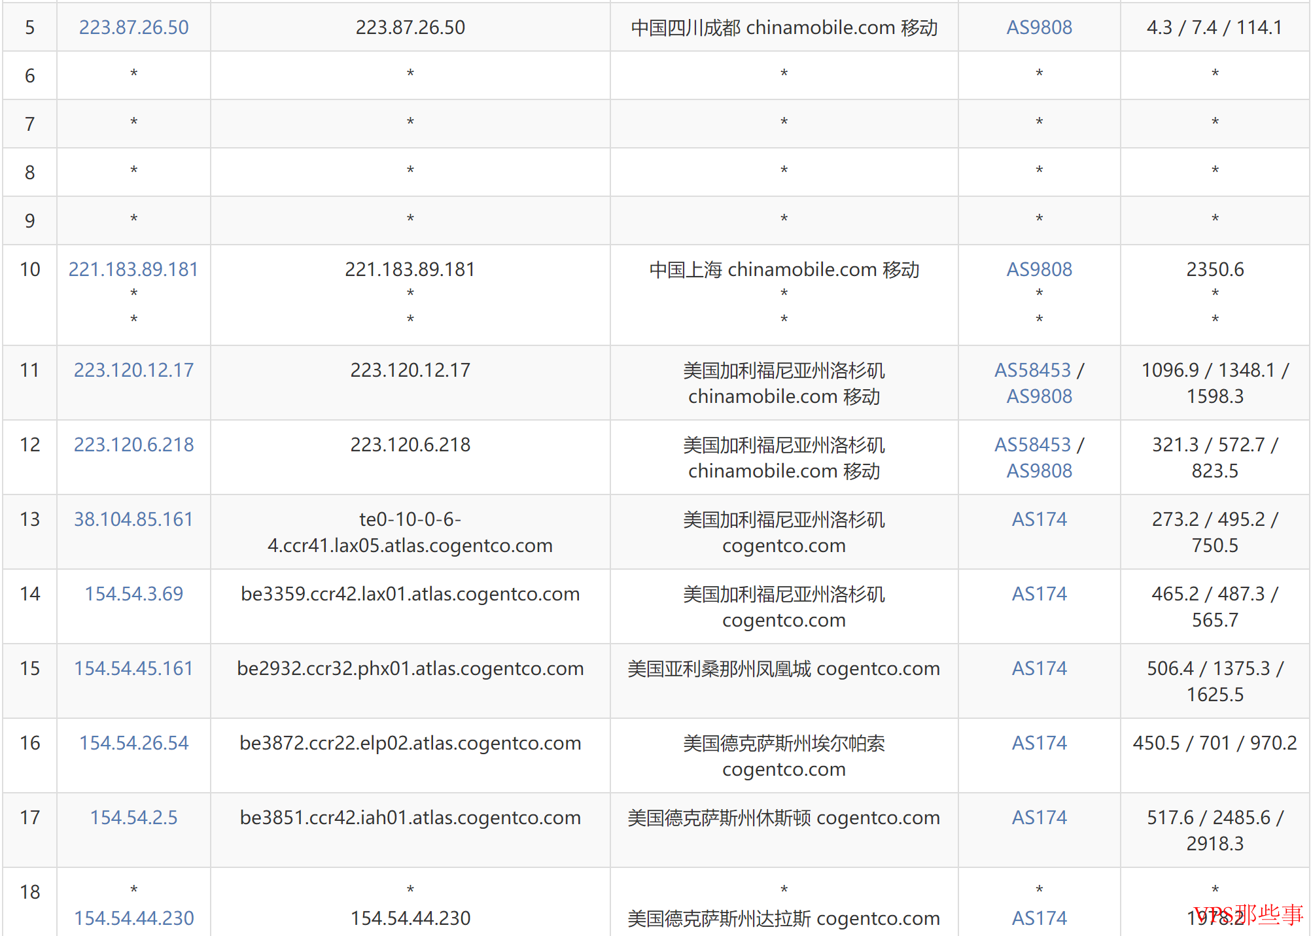
Task: Select latency value 4.3 / 7.4 / 114.1
Action: point(1214,27)
